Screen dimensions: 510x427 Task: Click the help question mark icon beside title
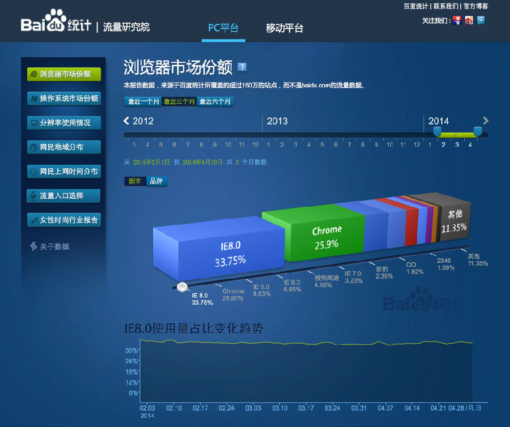(x=242, y=67)
